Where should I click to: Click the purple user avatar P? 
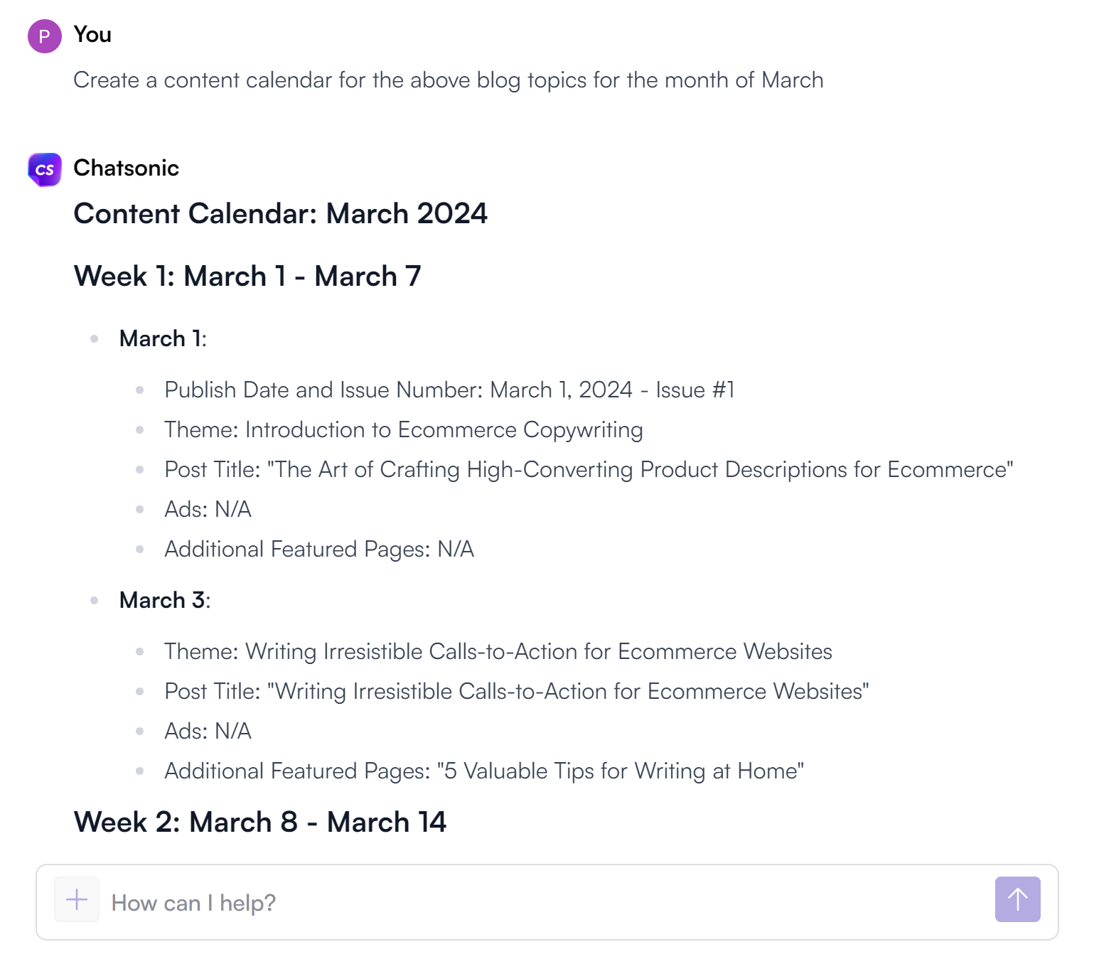click(x=44, y=36)
